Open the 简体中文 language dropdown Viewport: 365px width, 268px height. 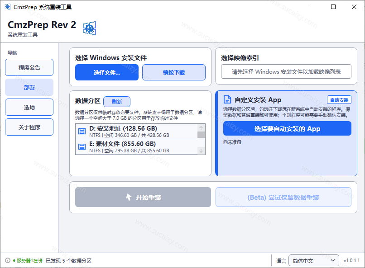[x=314, y=261]
